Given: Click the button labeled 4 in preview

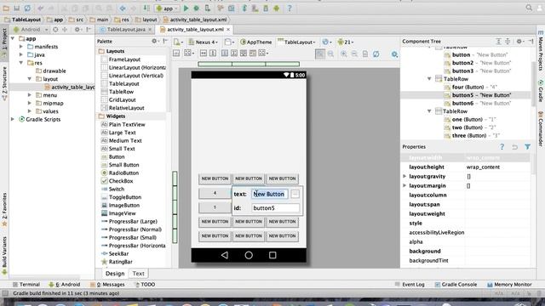Looking at the screenshot, I should (x=215, y=193).
